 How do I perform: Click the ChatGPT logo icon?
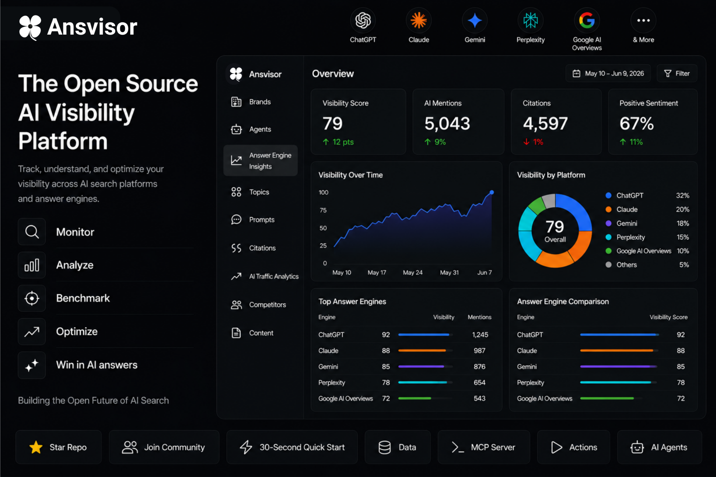pyautogui.click(x=363, y=20)
